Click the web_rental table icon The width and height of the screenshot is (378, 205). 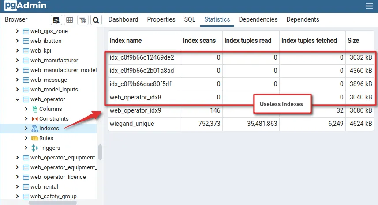[26, 186]
